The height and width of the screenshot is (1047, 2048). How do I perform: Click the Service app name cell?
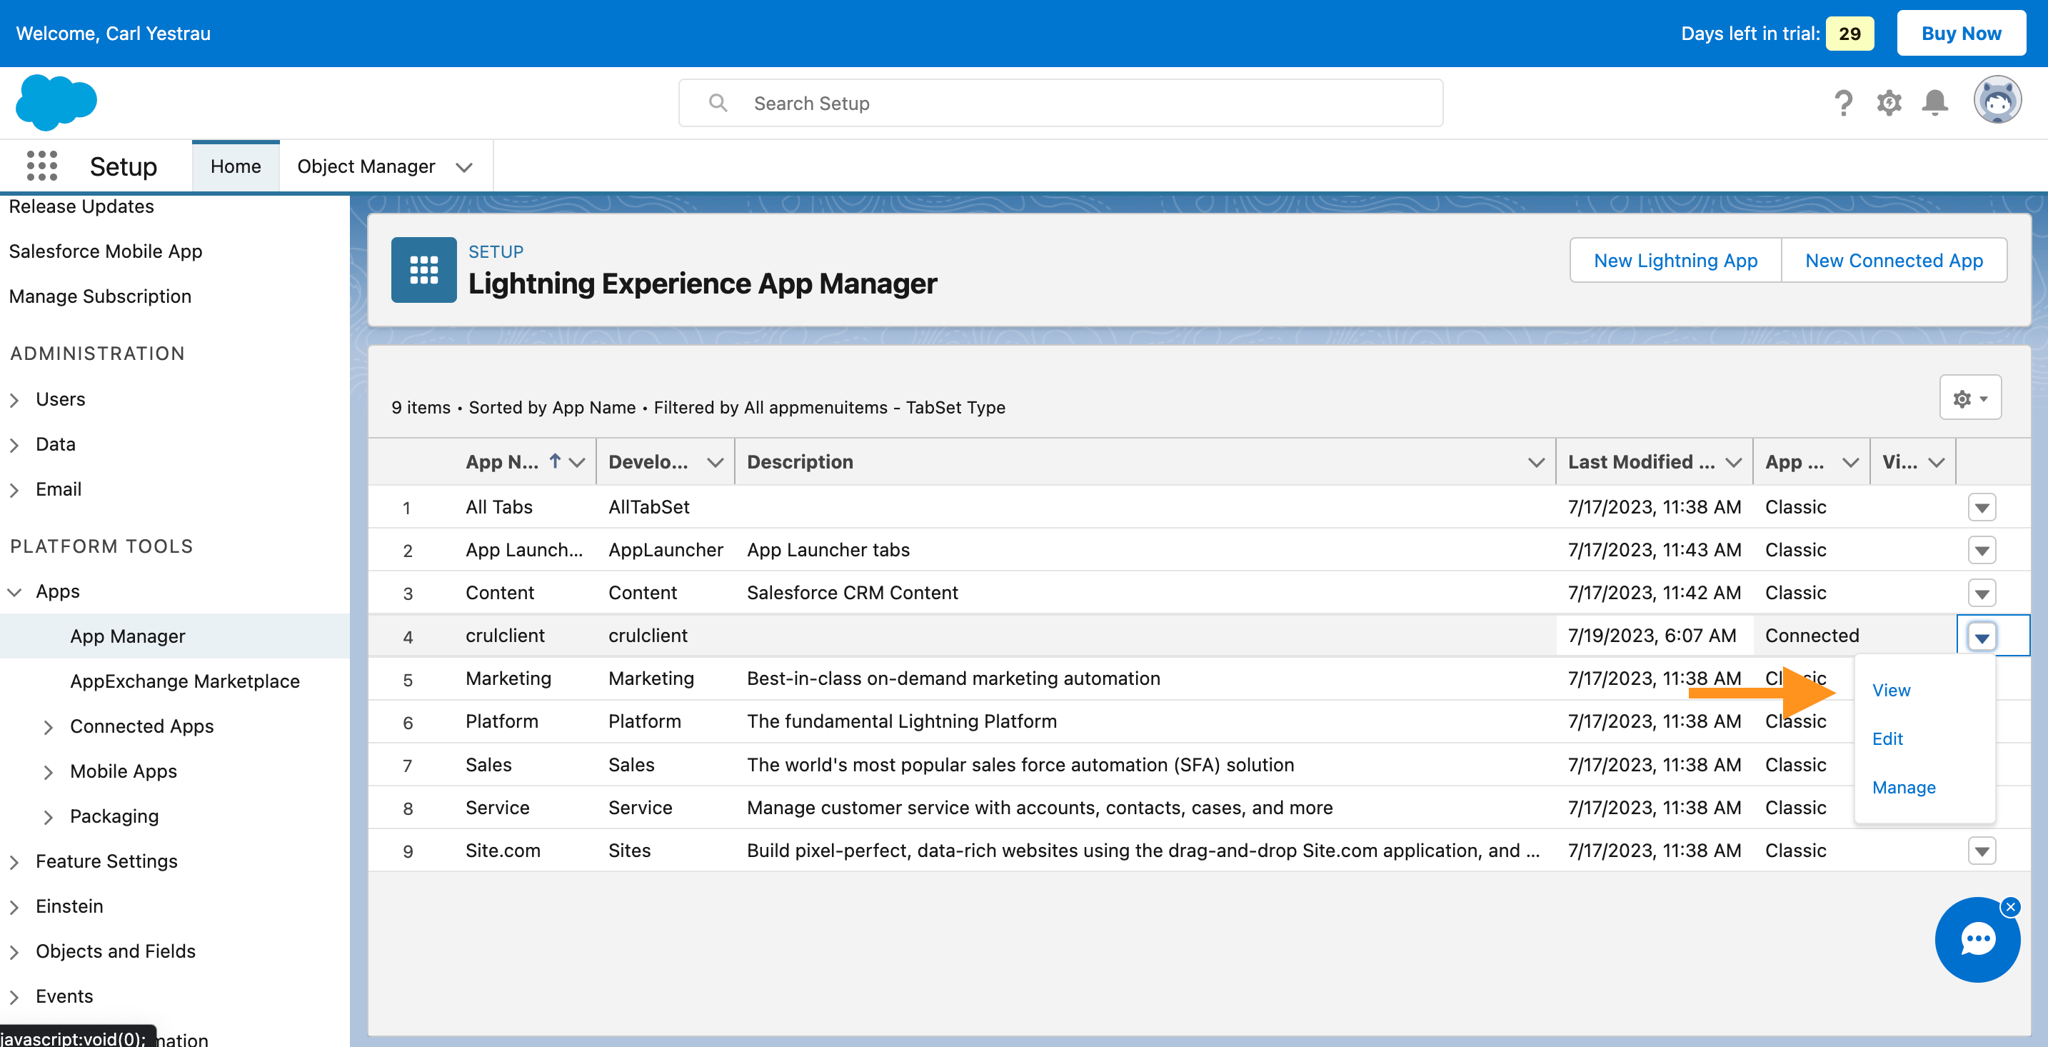(x=497, y=808)
